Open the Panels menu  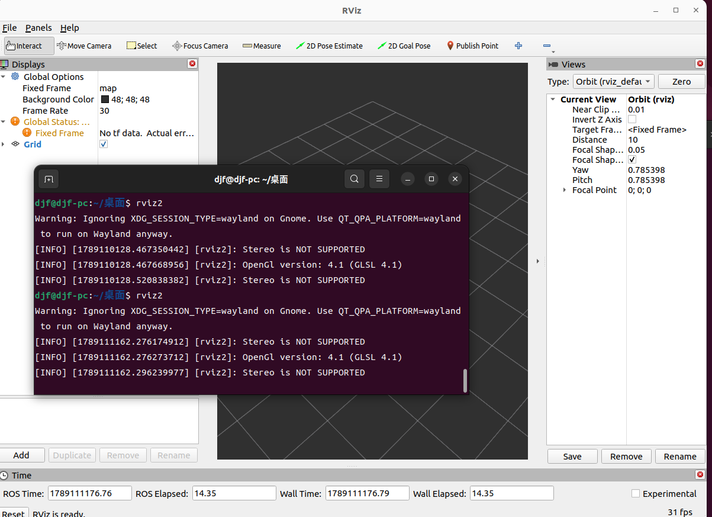tap(38, 28)
